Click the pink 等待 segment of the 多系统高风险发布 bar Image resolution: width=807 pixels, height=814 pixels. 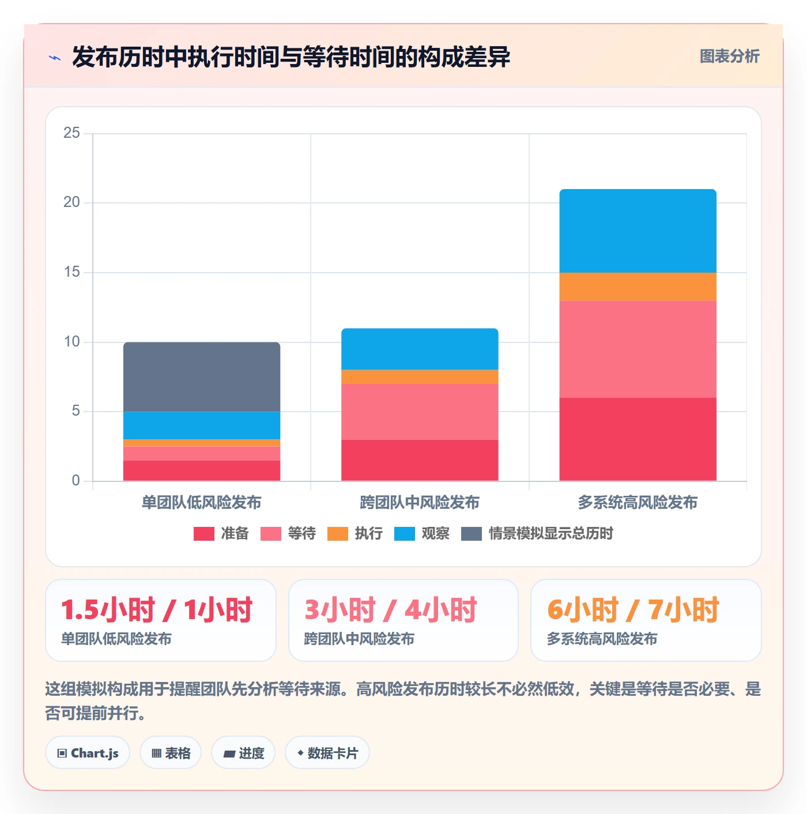click(638, 349)
